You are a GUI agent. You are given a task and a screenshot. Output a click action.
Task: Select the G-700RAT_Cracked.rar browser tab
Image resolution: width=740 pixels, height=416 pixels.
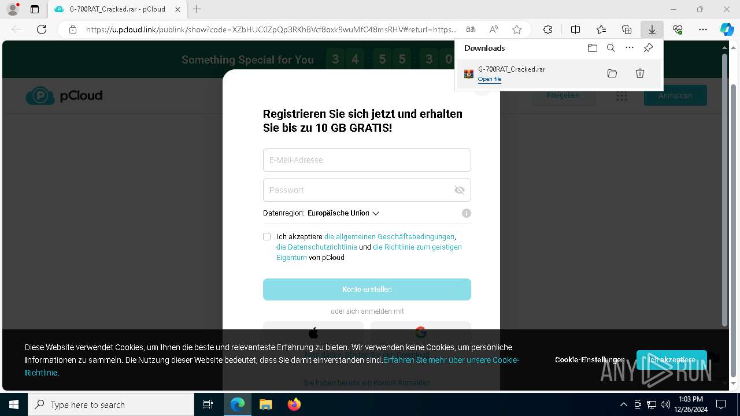(116, 9)
